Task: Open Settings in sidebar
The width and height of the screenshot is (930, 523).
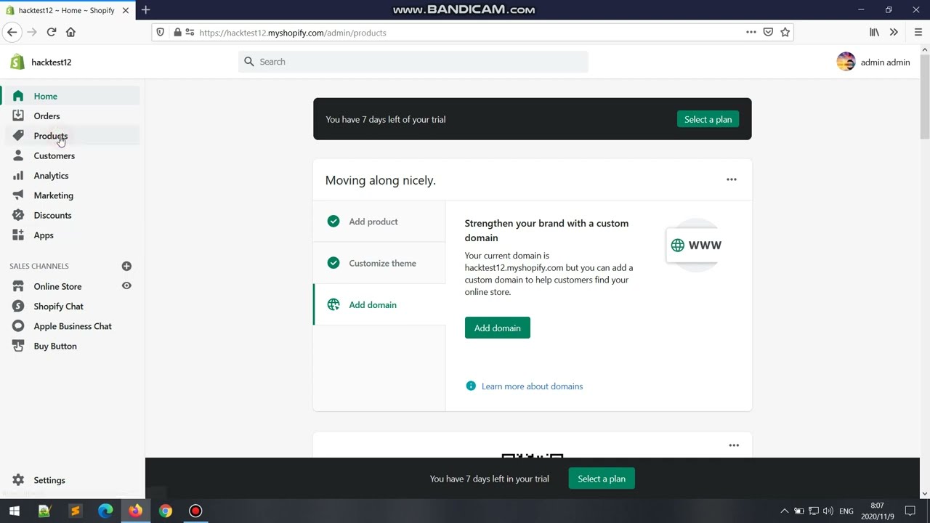Action: click(49, 480)
